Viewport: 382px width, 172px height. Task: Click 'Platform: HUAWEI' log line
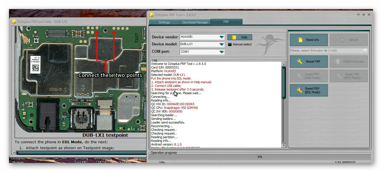click(x=163, y=71)
